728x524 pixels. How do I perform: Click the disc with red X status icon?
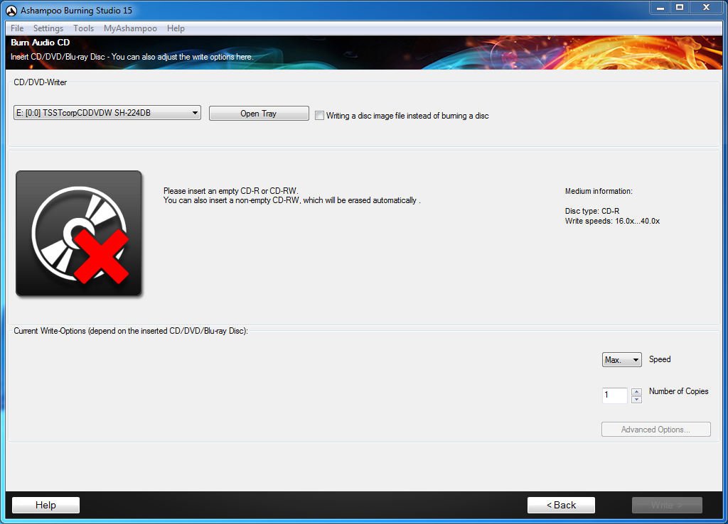(79, 234)
